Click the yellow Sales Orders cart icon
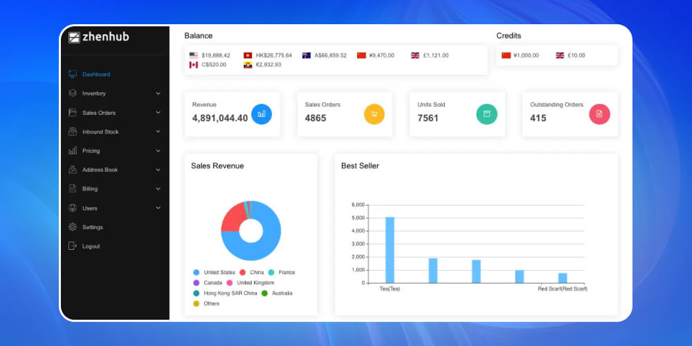 374,114
